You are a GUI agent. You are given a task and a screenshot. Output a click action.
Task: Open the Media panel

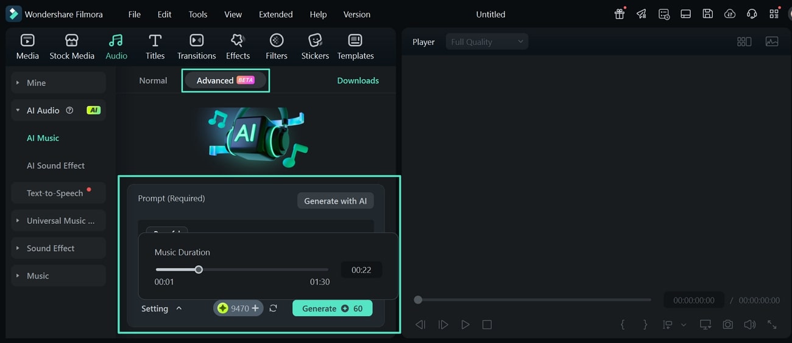pos(27,47)
